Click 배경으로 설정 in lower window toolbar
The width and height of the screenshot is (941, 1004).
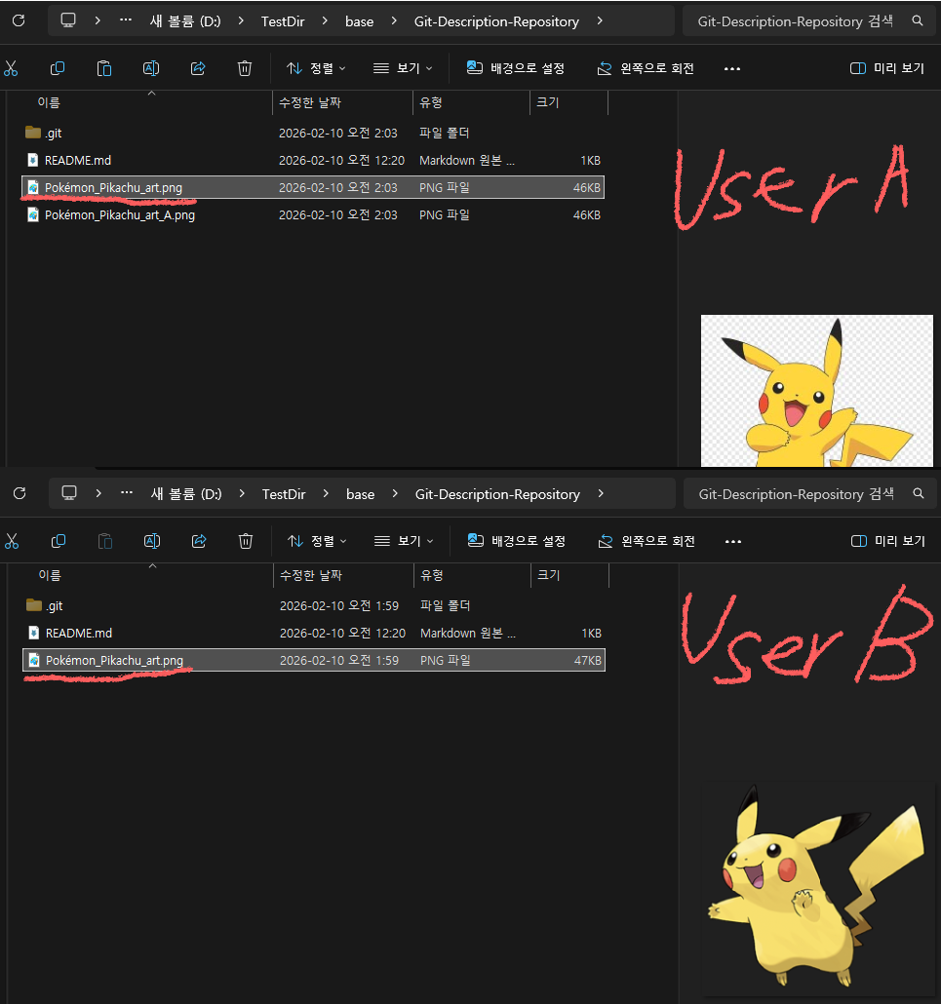pos(518,541)
